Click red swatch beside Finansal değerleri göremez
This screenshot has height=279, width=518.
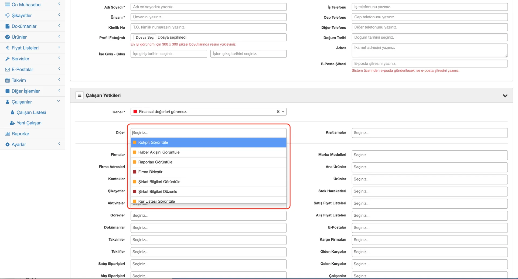click(x=135, y=112)
